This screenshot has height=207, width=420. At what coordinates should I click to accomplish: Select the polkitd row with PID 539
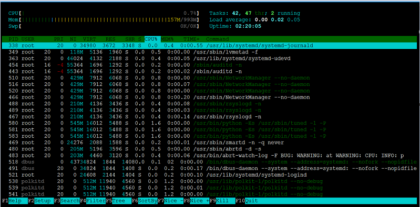point(210,188)
